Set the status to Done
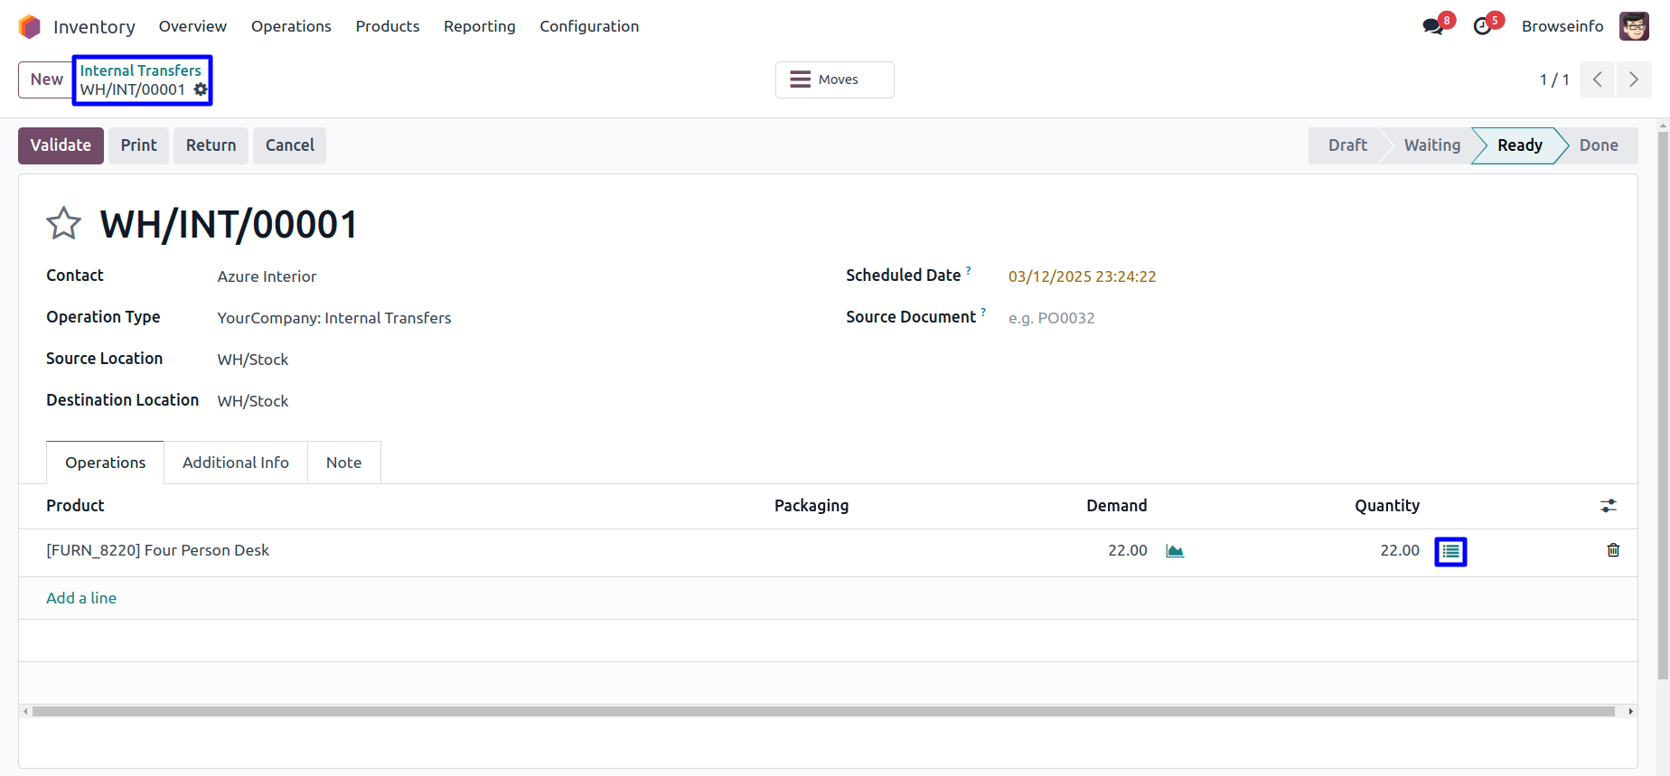 (1598, 145)
